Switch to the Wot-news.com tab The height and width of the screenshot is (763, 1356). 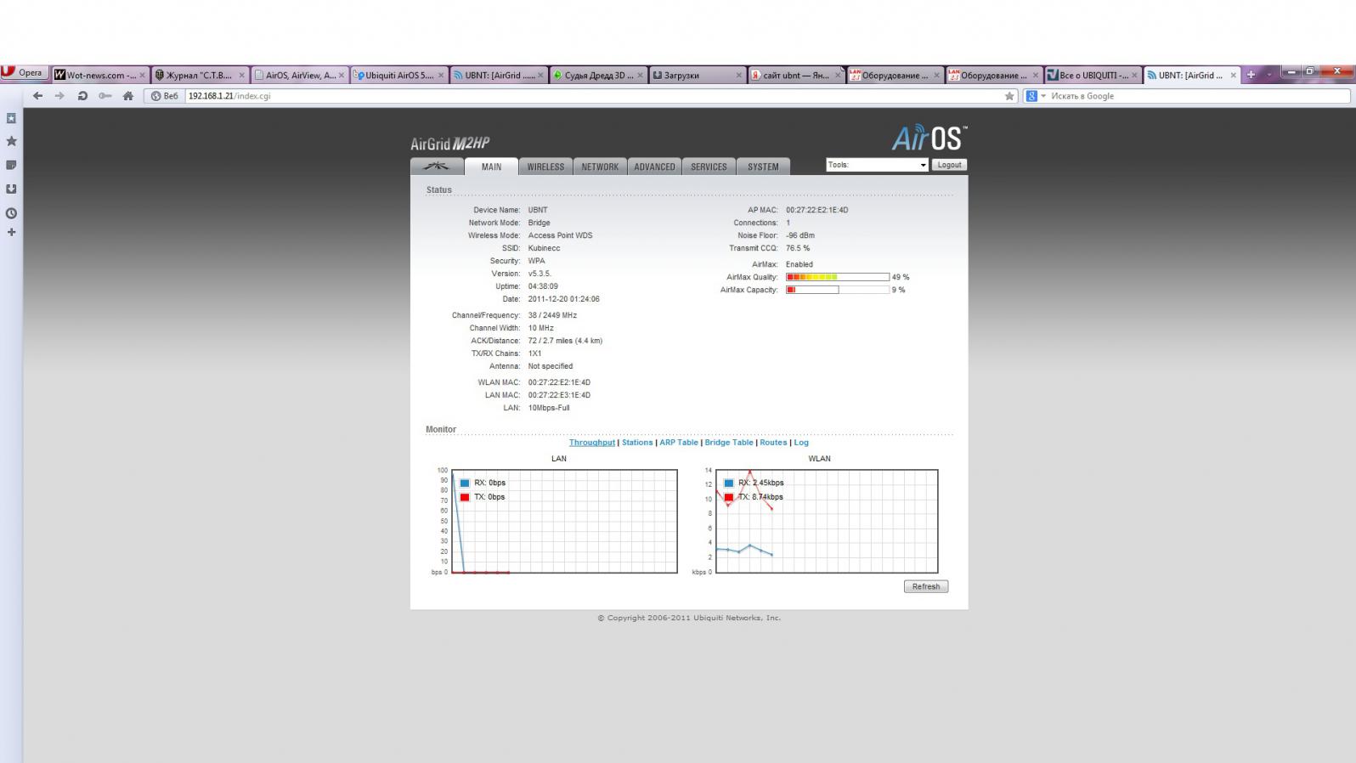click(100, 75)
